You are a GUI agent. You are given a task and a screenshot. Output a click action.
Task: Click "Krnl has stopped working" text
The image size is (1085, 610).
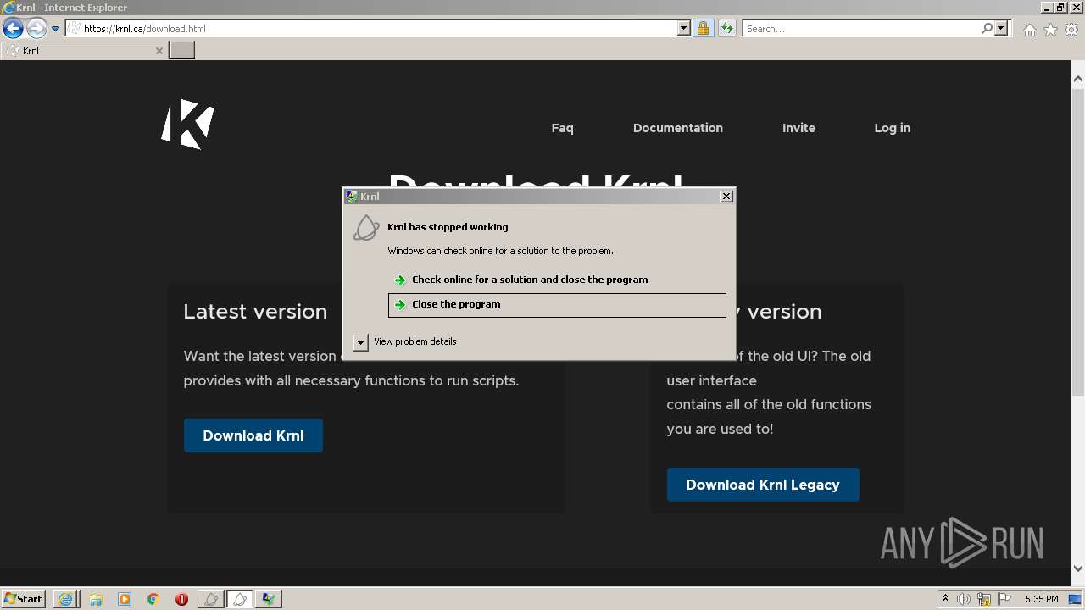448,227
